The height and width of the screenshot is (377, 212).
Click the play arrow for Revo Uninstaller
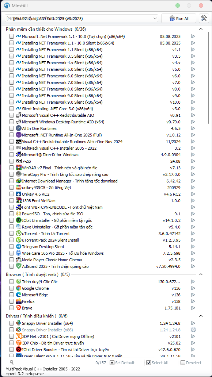(193, 227)
